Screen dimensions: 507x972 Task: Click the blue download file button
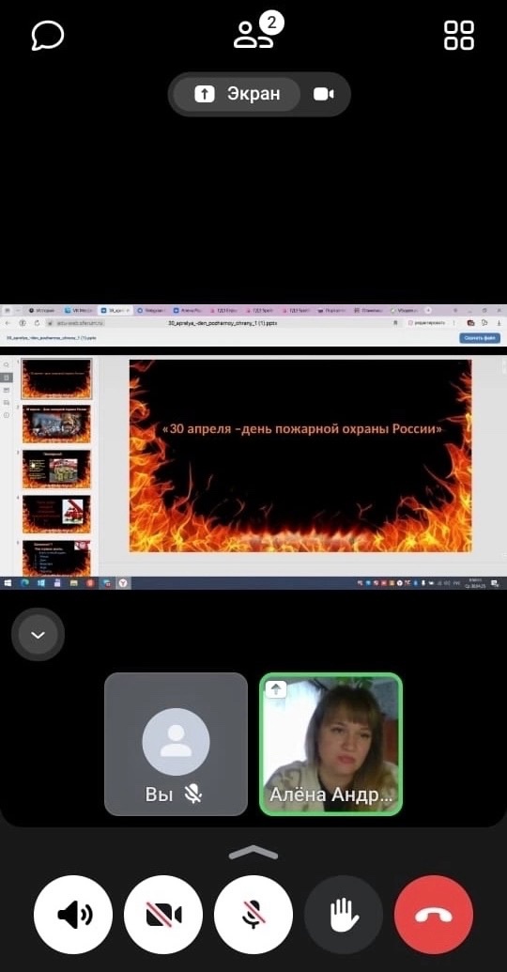pos(480,338)
